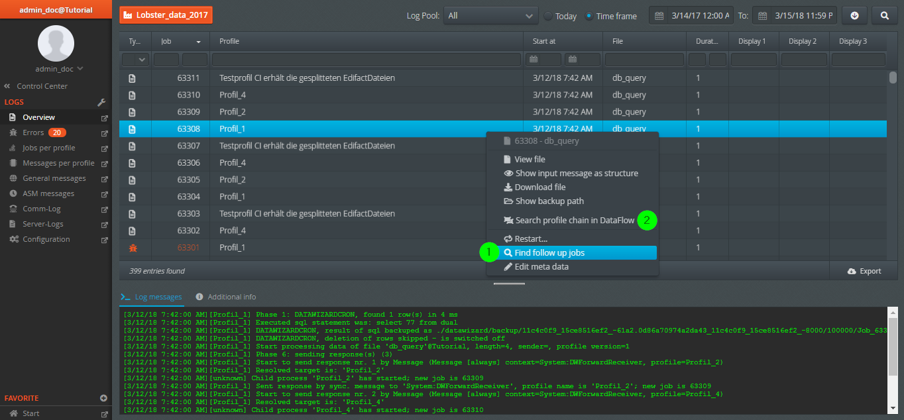Screen dimensions: 904x420
Task: Open Errors in the sidebar
Action: (x=33, y=132)
